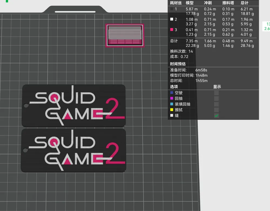Click the 装填回抽 option label
The height and width of the screenshot is (211, 270).
pos(183,104)
